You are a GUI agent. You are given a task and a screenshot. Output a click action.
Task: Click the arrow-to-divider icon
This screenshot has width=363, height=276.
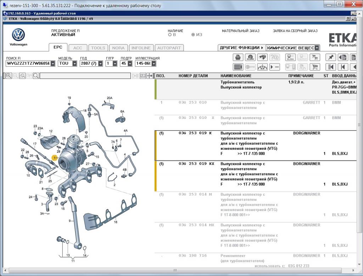[150, 76]
